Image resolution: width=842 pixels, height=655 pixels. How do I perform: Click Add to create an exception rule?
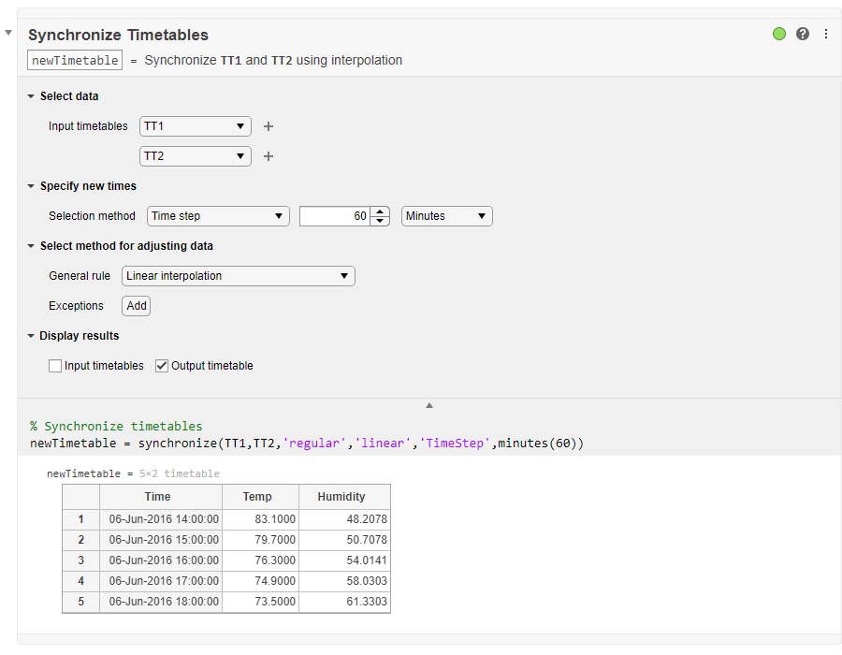(136, 306)
